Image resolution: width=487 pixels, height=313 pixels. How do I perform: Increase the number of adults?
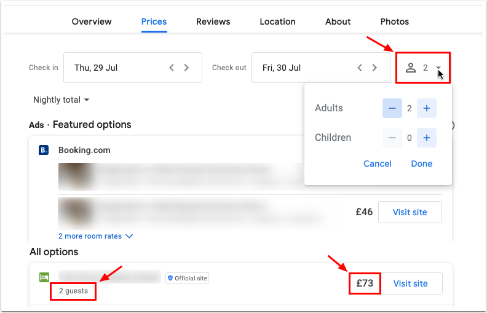[x=427, y=108]
